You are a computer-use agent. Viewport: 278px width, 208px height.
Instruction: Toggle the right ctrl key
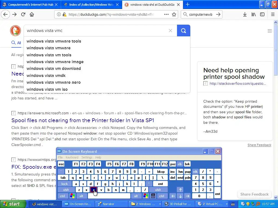162,196
